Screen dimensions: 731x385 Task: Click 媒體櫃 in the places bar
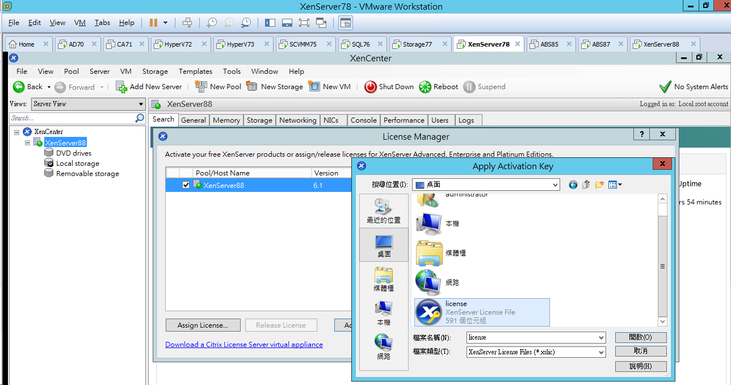(384, 278)
